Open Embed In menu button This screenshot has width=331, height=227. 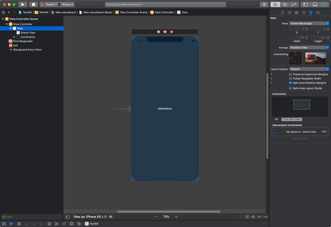pos(247,217)
